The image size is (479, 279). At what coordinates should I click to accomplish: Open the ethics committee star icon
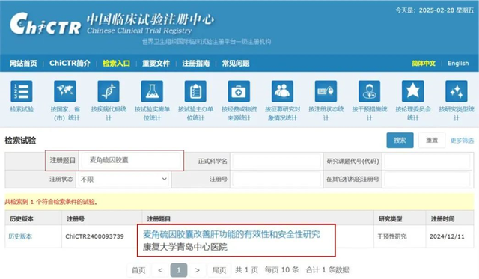pyautogui.click(x=412, y=91)
